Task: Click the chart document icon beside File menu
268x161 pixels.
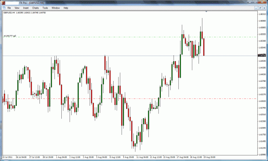Action: [4, 8]
